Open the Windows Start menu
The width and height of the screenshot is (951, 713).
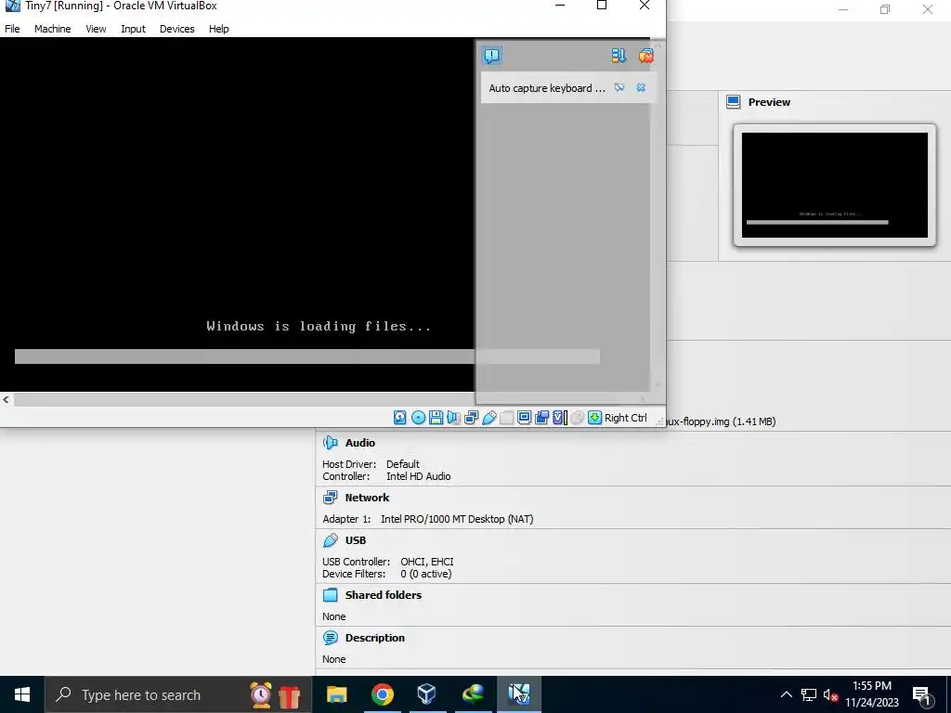[22, 694]
